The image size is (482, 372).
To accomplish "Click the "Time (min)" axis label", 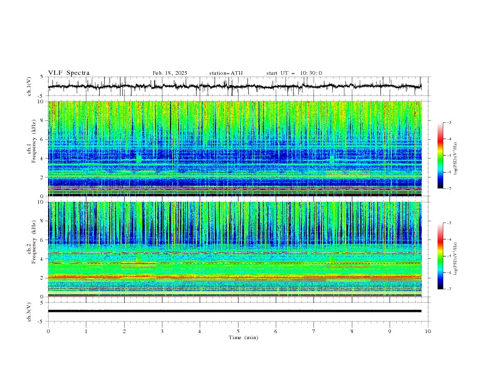I will coord(243,337).
